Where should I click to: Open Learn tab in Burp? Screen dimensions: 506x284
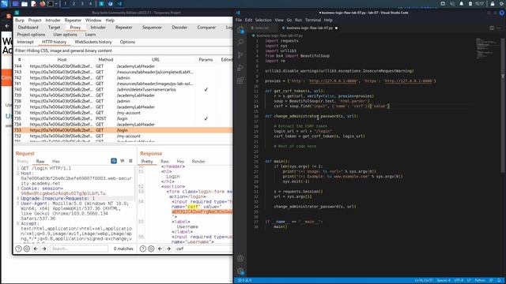(90, 35)
